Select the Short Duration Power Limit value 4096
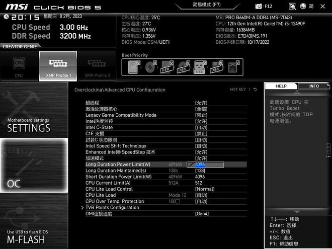332x249 pixels. tap(200, 177)
